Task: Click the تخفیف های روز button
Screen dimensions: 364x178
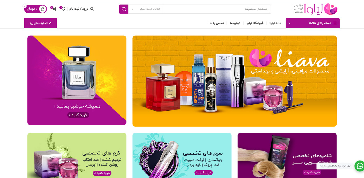Action: (41, 23)
